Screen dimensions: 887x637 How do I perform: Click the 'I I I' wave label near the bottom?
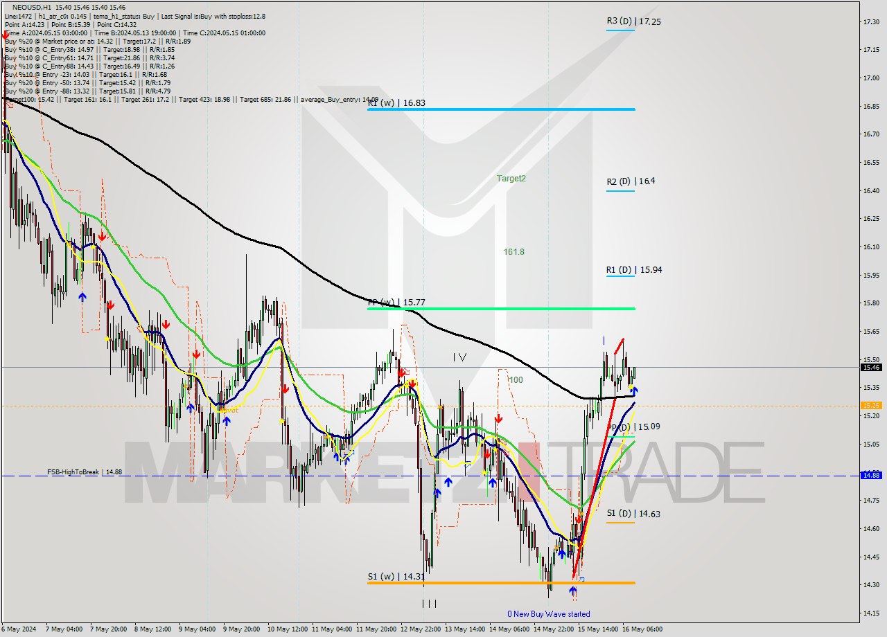(x=429, y=604)
